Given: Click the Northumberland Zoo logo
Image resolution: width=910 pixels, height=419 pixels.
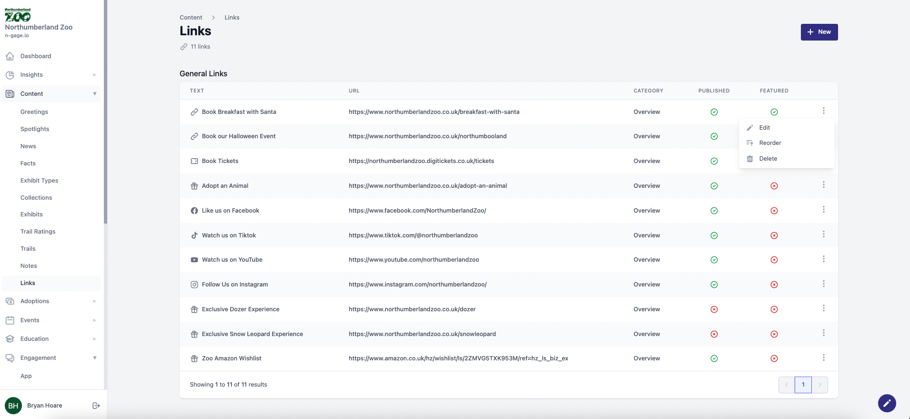Looking at the screenshot, I should [18, 15].
